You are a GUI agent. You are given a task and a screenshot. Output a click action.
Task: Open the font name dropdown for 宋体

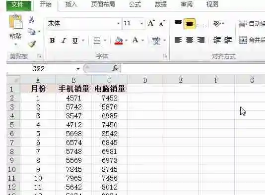(x=119, y=23)
